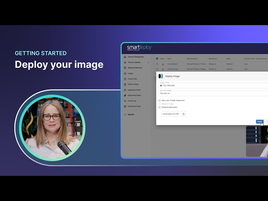268x201 pixels.
Task: Sort by the Model column header
Action: [x=228, y=59]
